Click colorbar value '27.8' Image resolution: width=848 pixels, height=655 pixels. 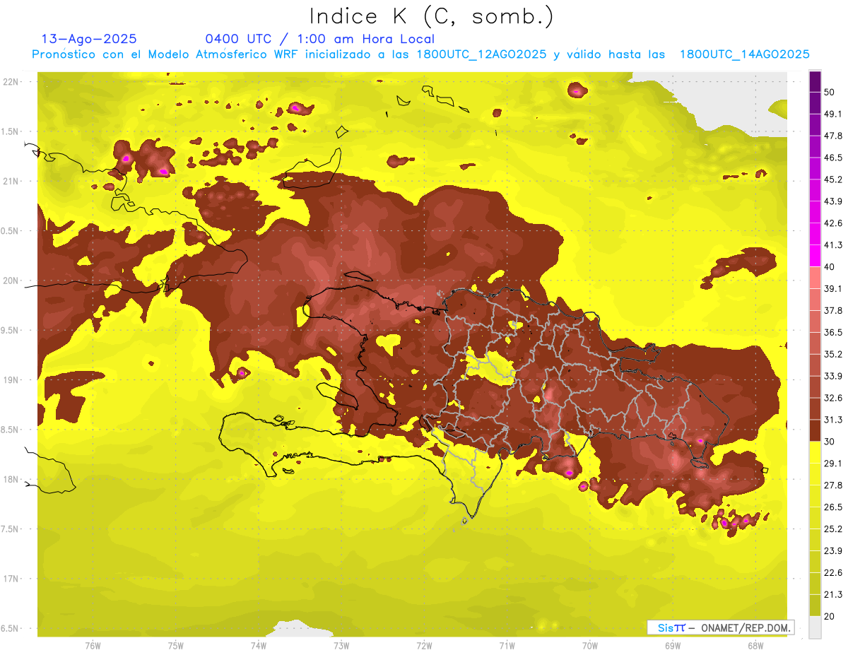[833, 485]
